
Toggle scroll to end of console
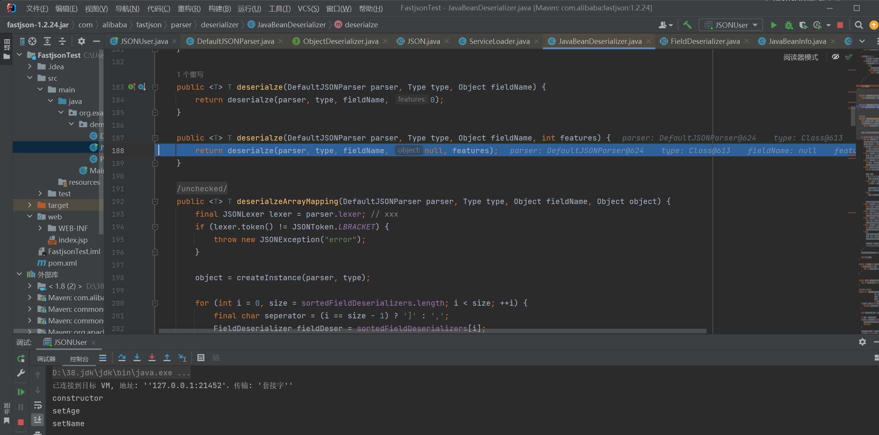(x=38, y=420)
